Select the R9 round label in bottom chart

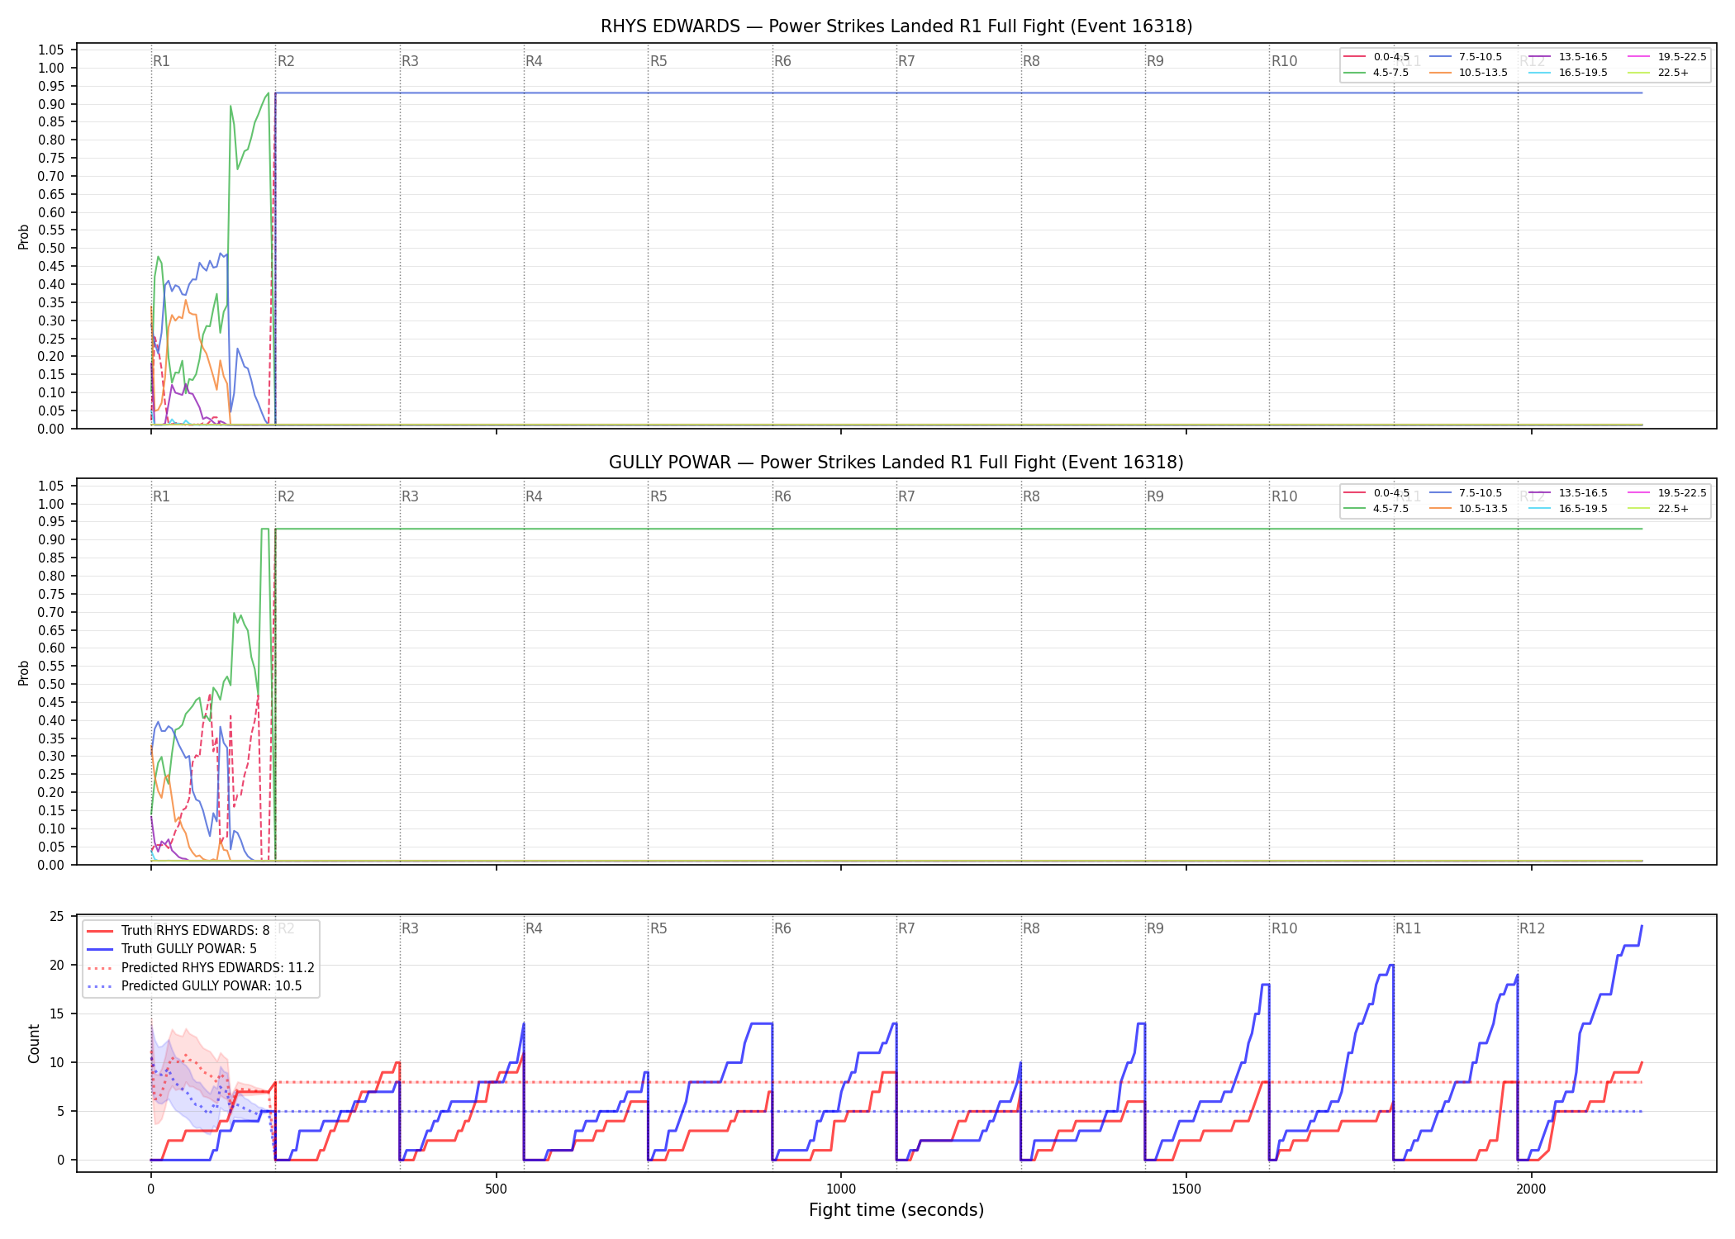pos(1155,928)
